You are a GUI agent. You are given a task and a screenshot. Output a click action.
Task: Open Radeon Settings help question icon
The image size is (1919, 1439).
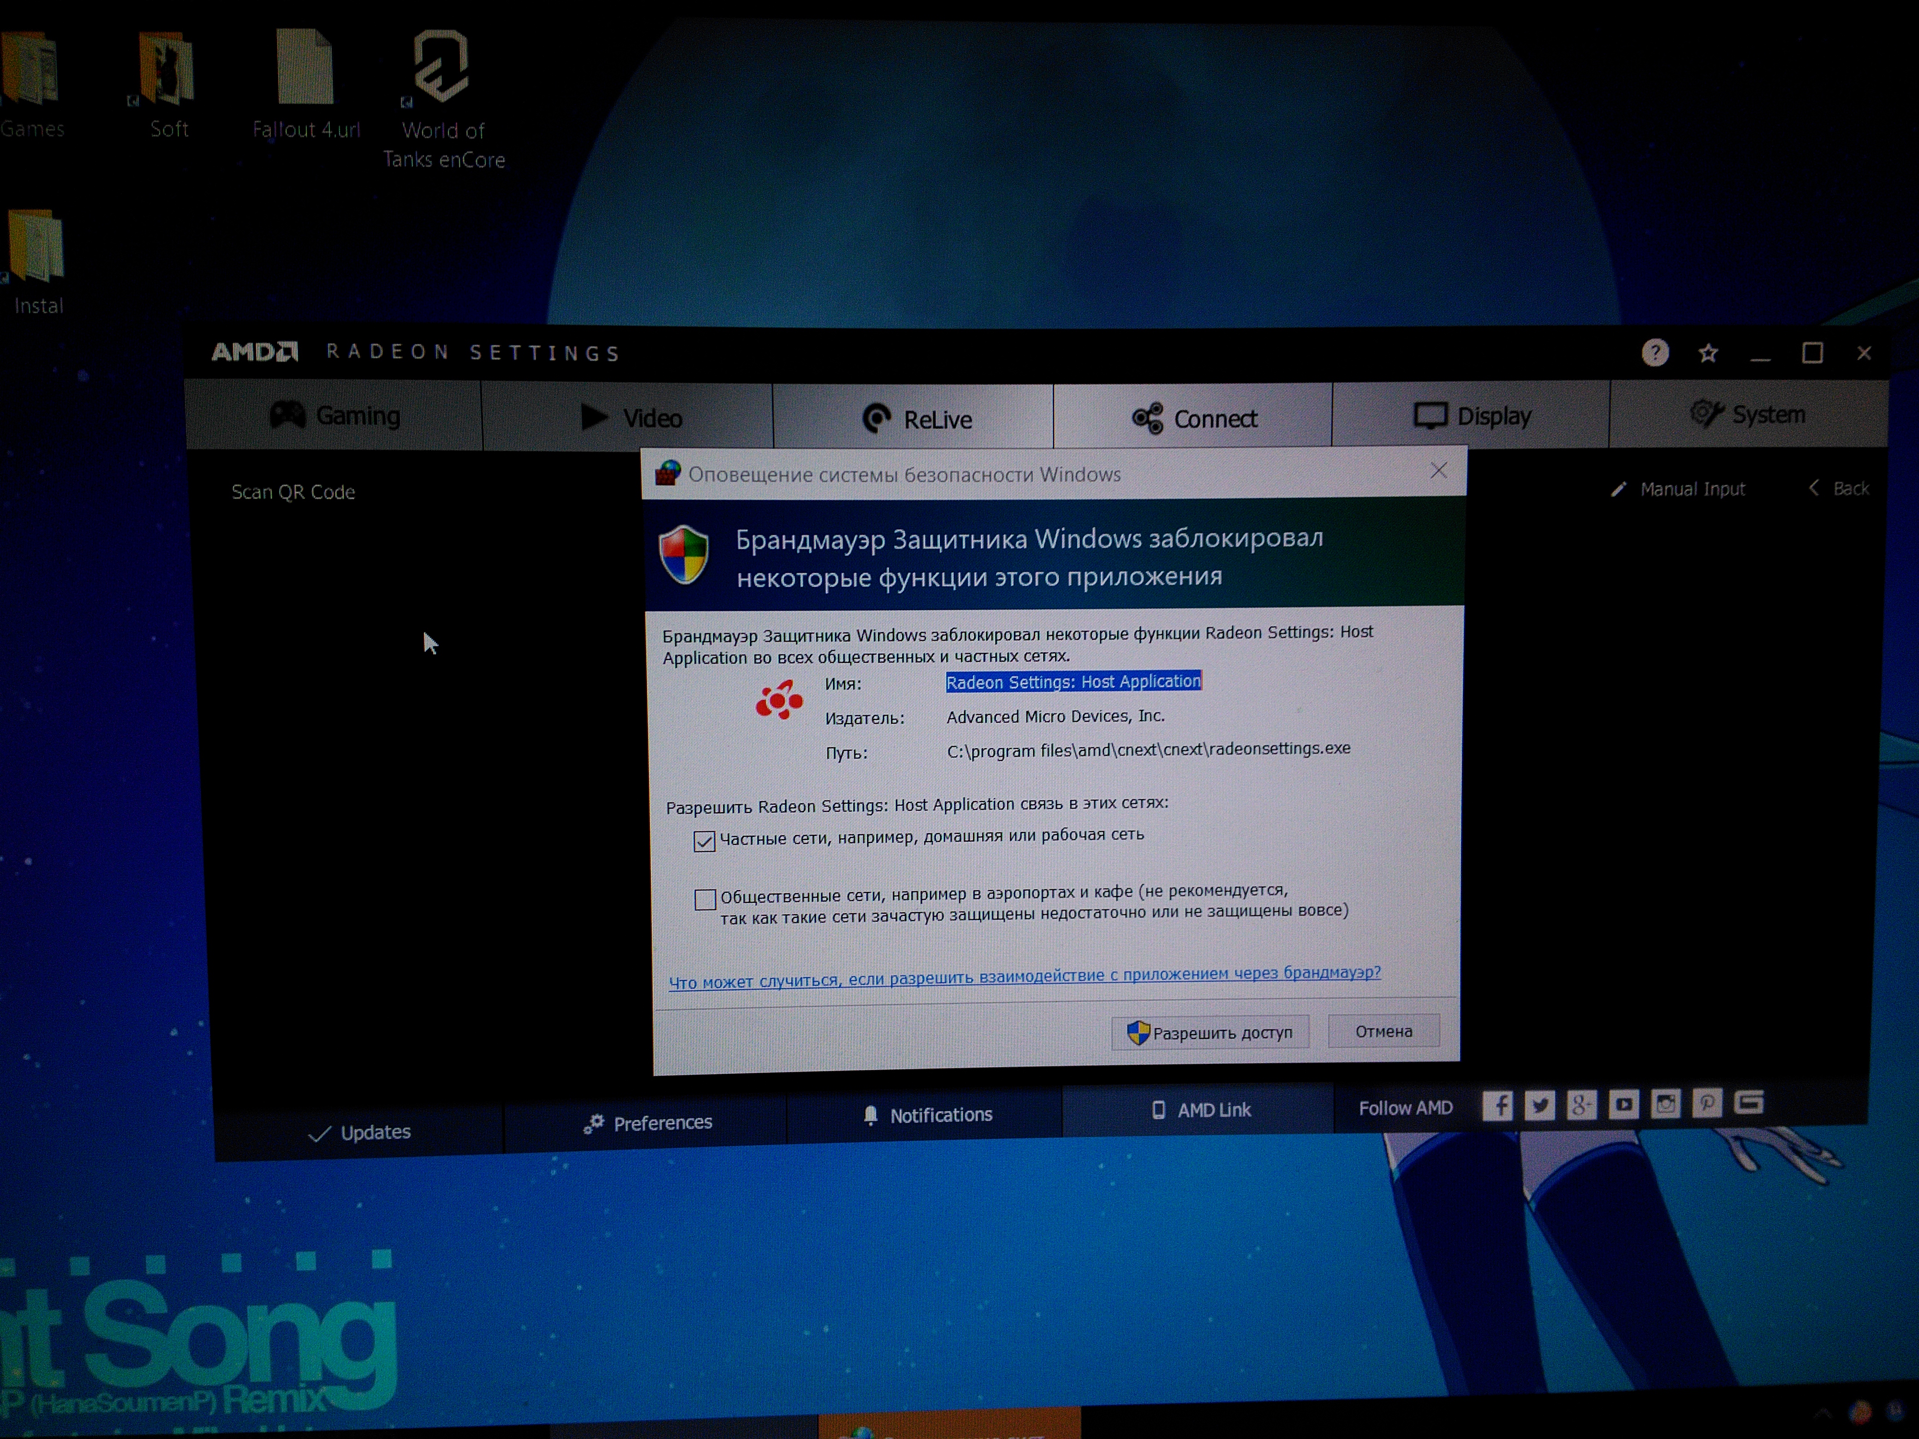click(1654, 353)
